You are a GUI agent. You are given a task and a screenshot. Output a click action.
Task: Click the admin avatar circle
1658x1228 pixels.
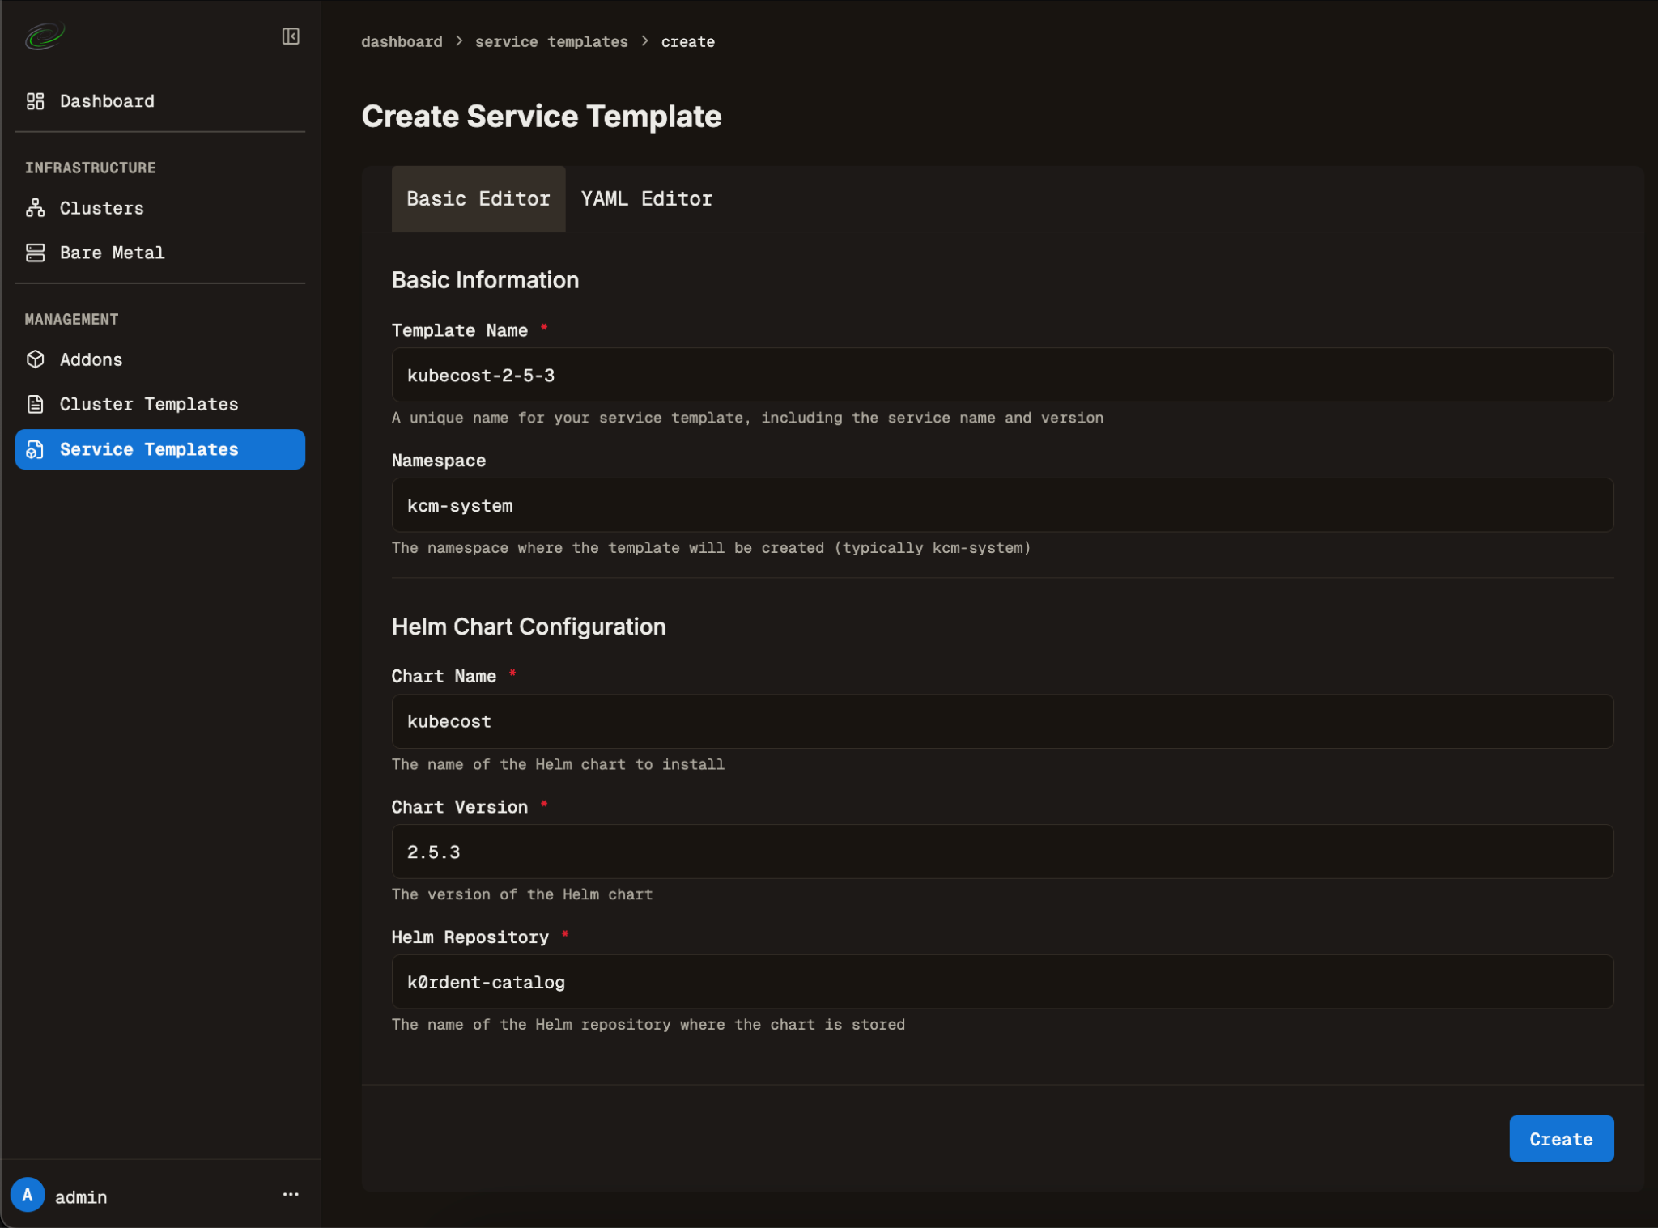[28, 1195]
